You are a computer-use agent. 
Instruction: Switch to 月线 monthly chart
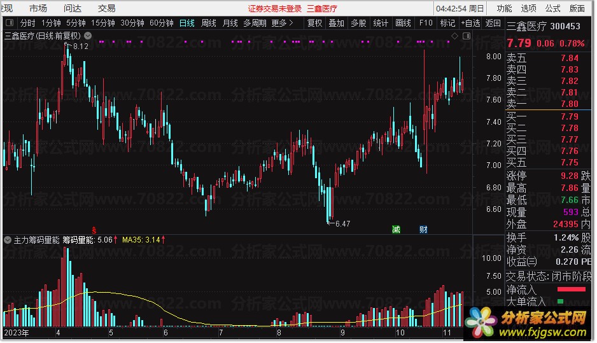[x=230, y=23]
